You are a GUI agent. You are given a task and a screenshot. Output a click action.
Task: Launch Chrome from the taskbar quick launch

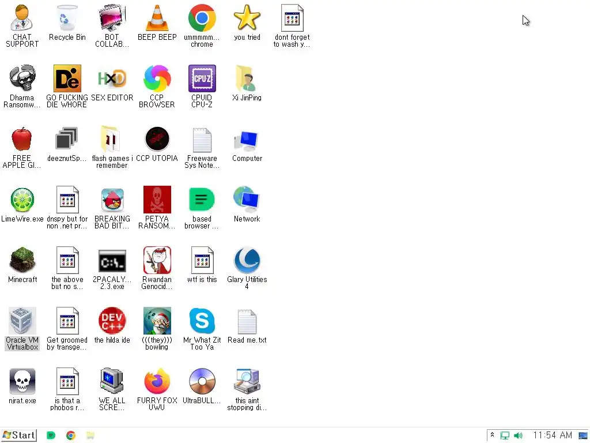point(71,436)
